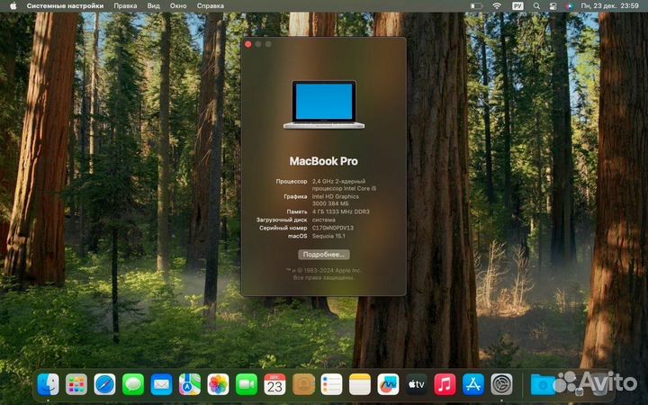
Task: Click Intel HD Graphics value
Action: [x=335, y=200]
